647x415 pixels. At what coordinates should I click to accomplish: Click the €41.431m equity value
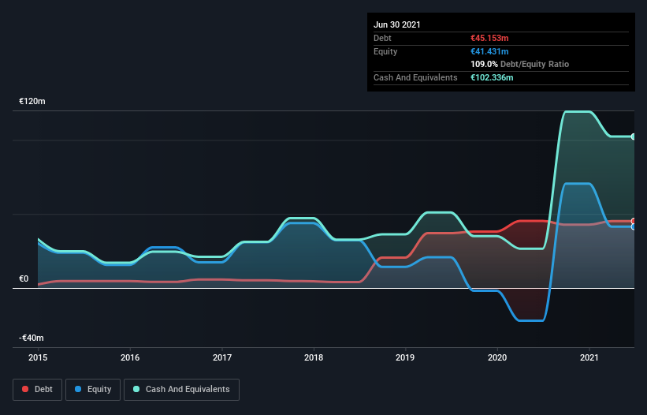point(489,51)
